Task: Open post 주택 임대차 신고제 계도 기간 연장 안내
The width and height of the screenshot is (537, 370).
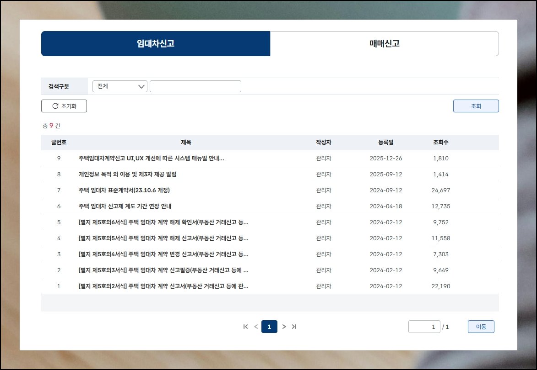Action: 125,206
